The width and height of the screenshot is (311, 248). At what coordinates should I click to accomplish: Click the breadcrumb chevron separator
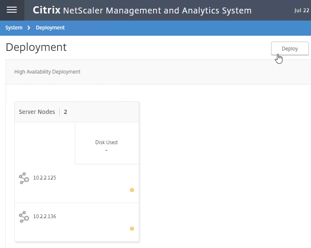click(29, 28)
